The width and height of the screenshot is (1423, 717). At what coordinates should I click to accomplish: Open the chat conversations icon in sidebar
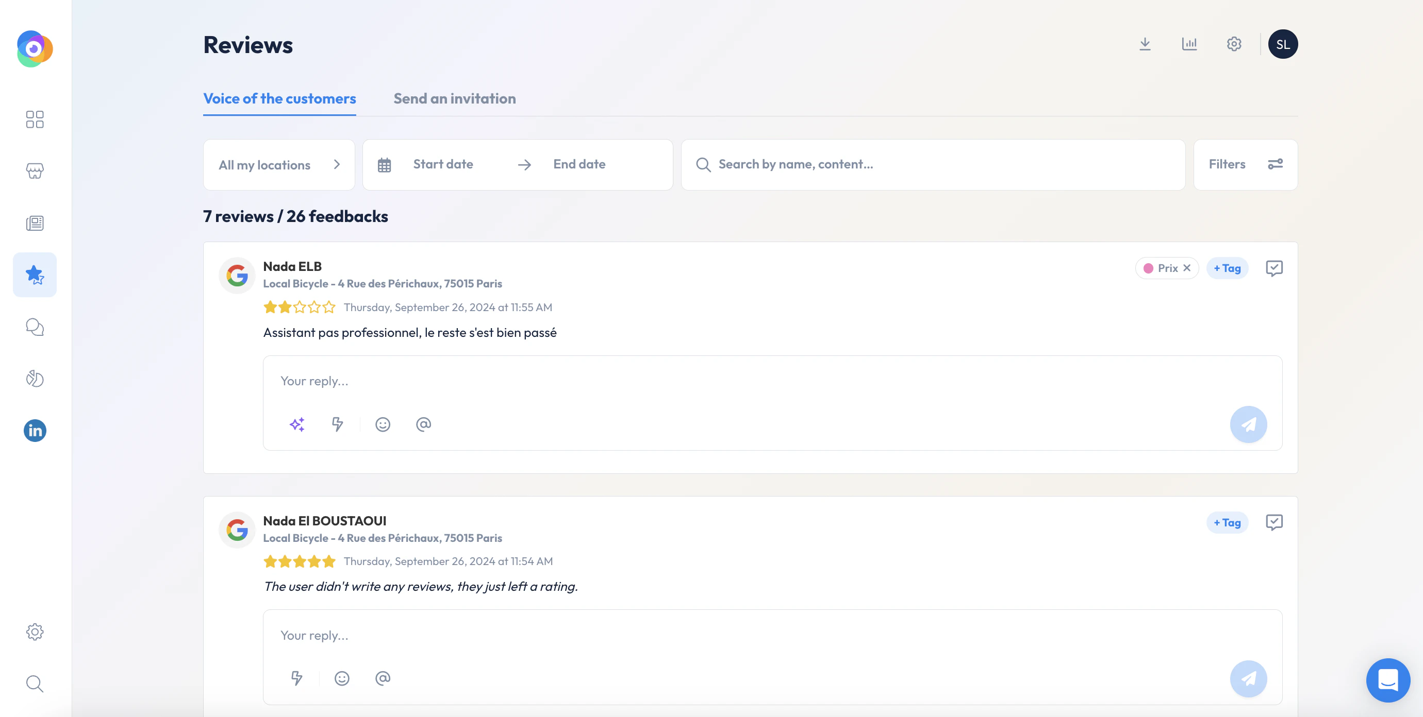coord(34,326)
